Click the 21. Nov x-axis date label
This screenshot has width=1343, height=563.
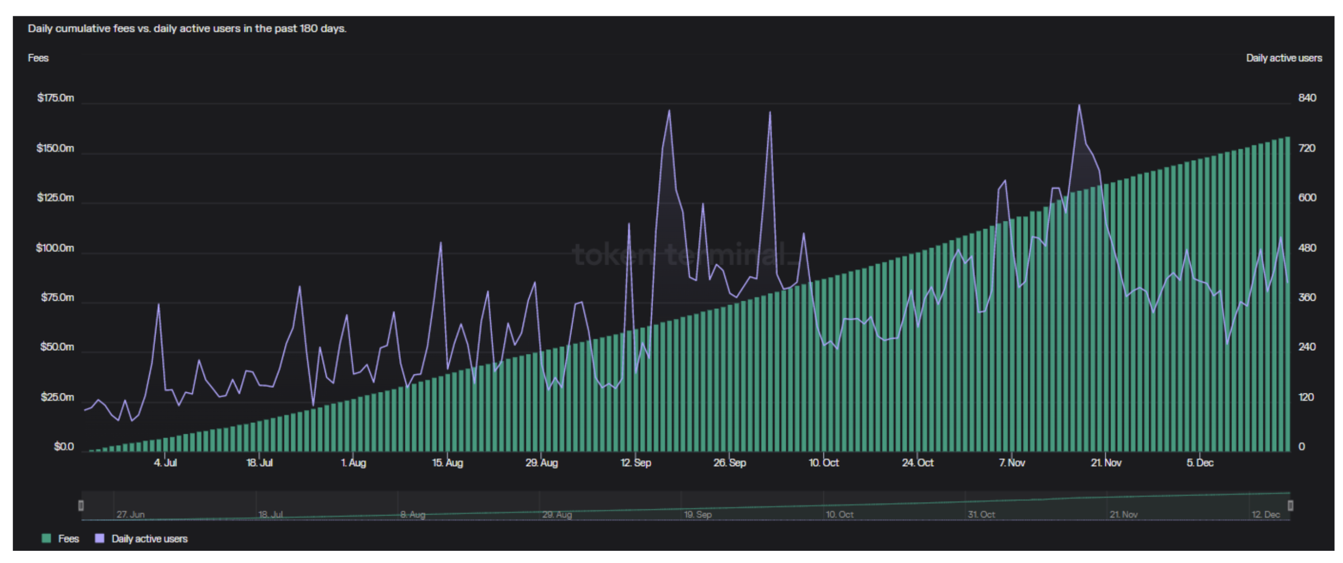(x=1106, y=463)
